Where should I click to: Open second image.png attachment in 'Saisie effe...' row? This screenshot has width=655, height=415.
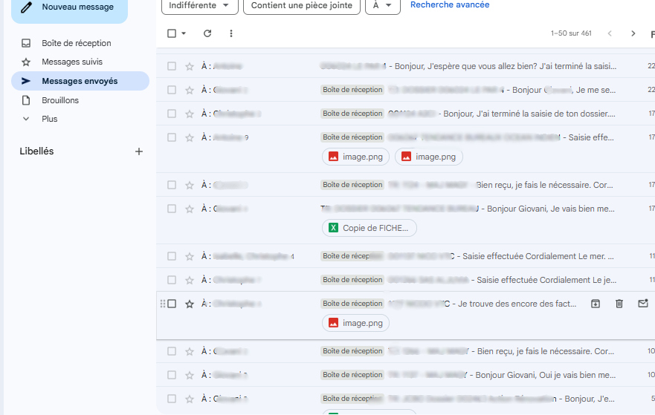tap(428, 157)
